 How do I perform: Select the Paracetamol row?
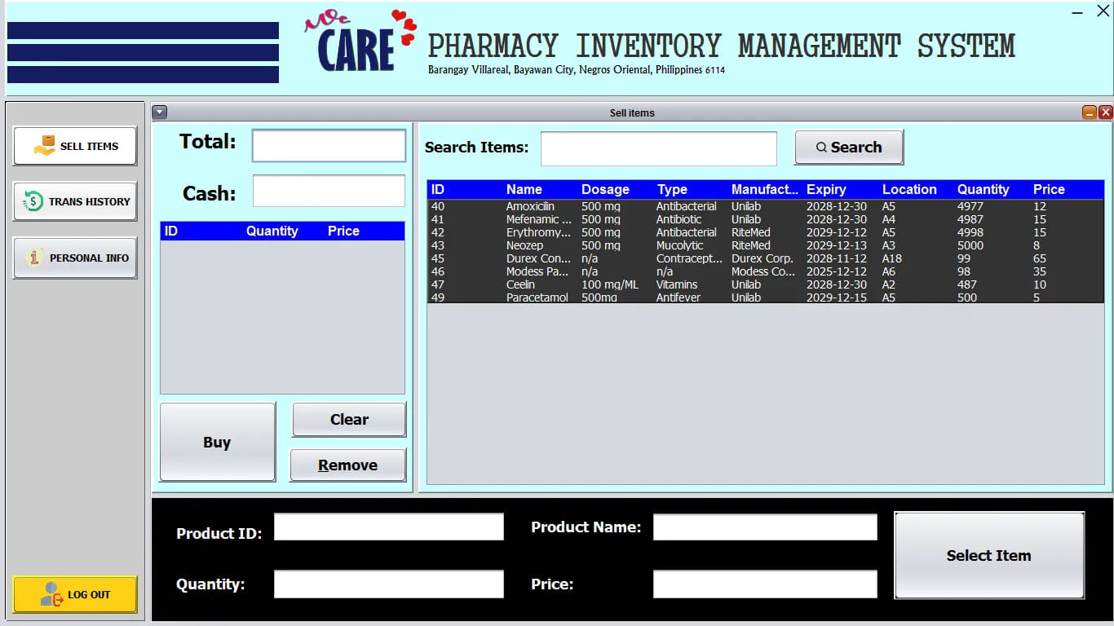(x=766, y=298)
